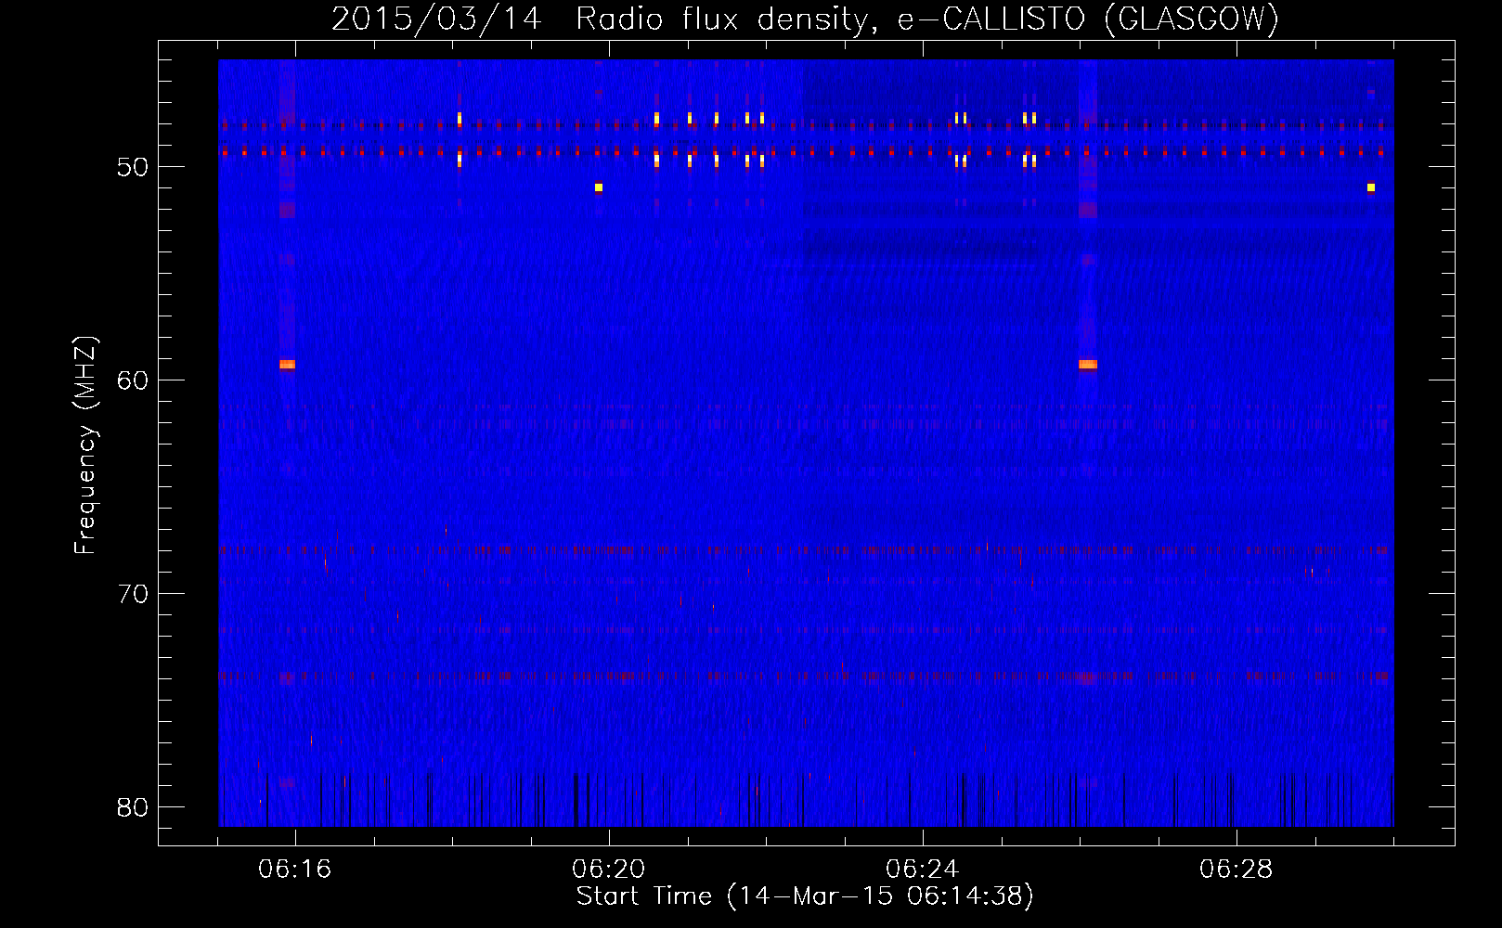This screenshot has height=928, width=1502.
Task: Click the yellow spot near 06:30 at 51 MHz
Action: click(1371, 187)
